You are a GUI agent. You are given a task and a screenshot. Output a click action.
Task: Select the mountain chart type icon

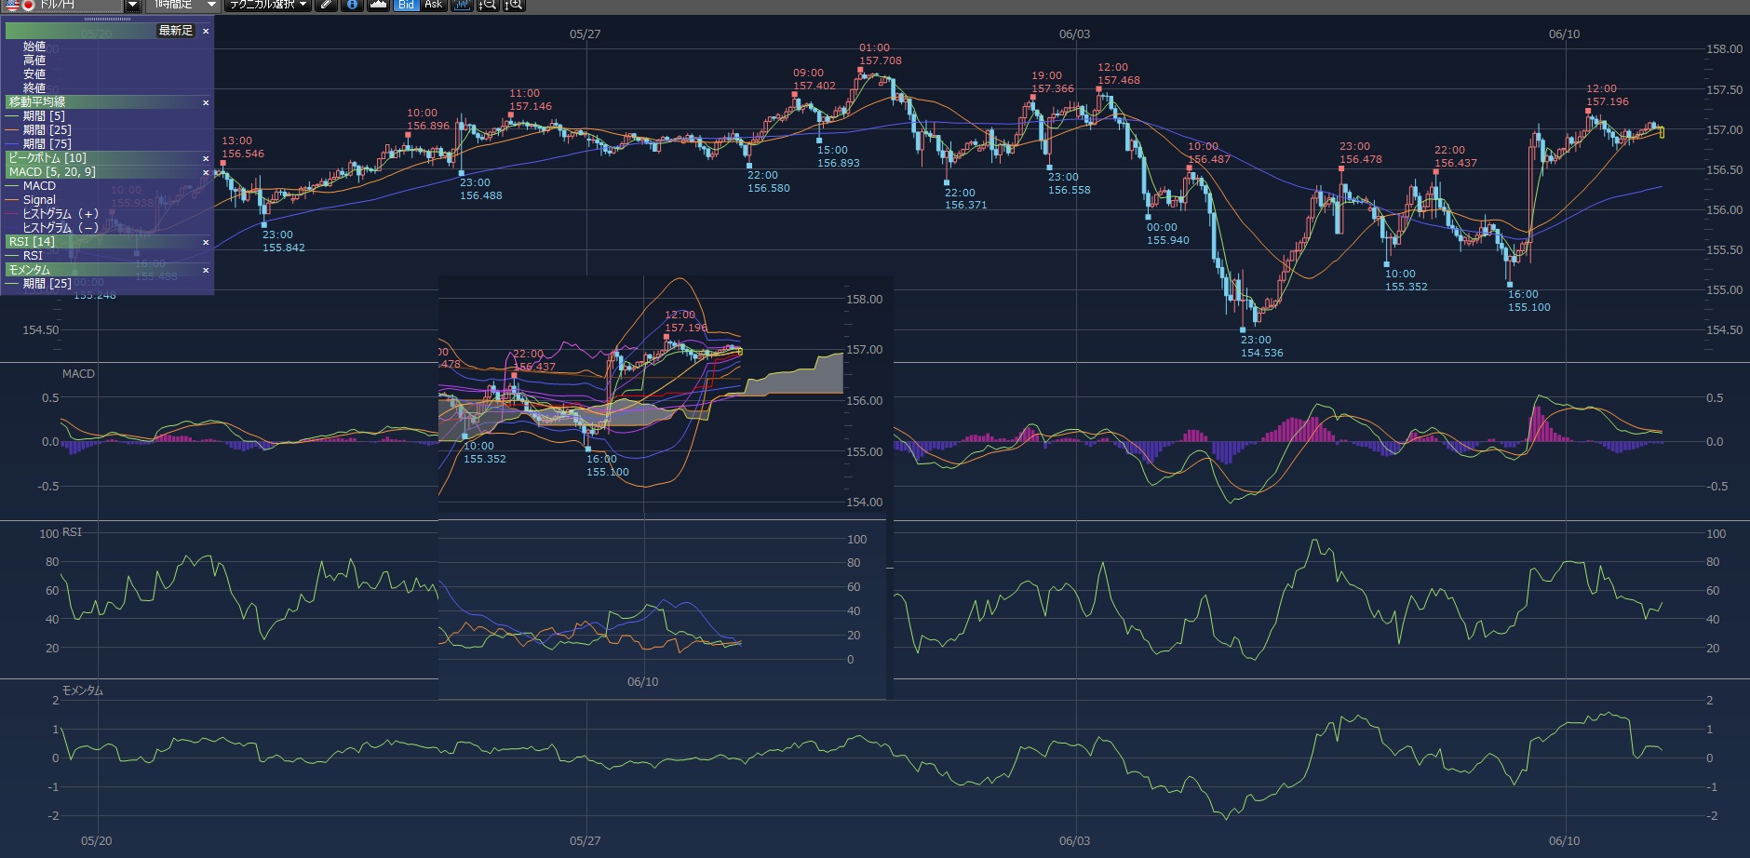[378, 5]
